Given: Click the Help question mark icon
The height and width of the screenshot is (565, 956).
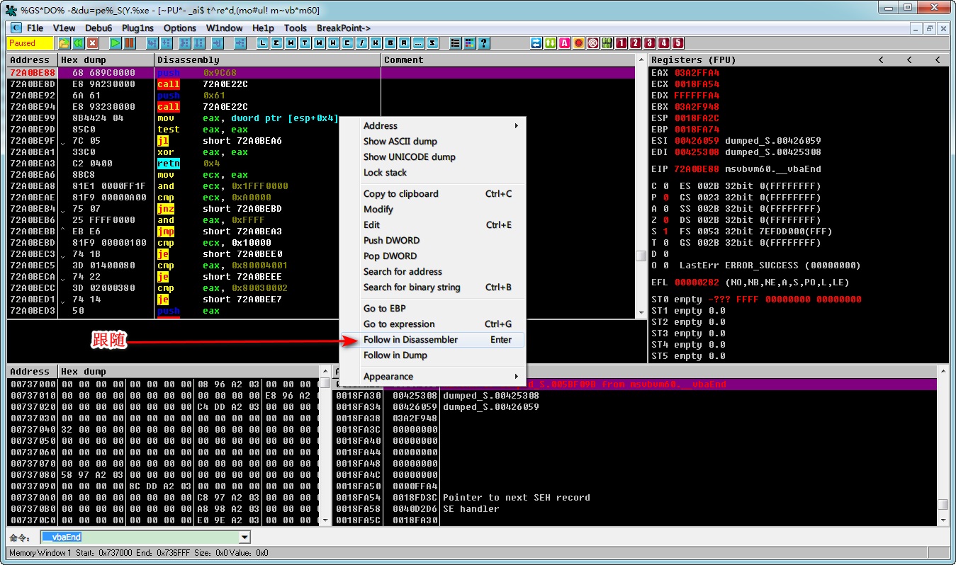Looking at the screenshot, I should [483, 43].
